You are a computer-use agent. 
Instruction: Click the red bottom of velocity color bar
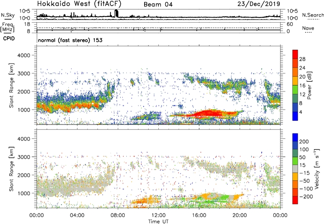pos(295,200)
